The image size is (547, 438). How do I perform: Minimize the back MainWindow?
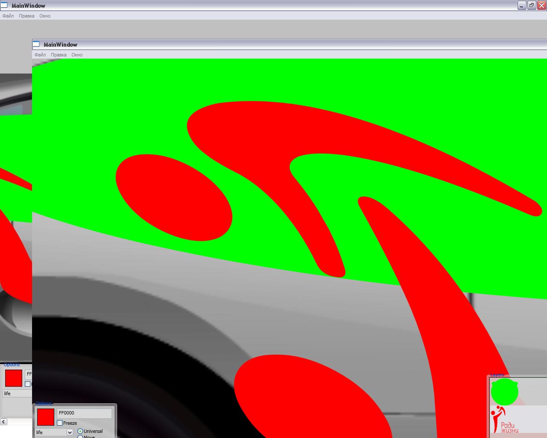522,6
